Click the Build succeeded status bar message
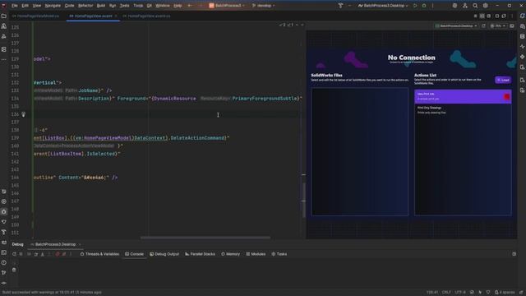Screen dimensions: 526x296 pyautogui.click(x=52, y=293)
